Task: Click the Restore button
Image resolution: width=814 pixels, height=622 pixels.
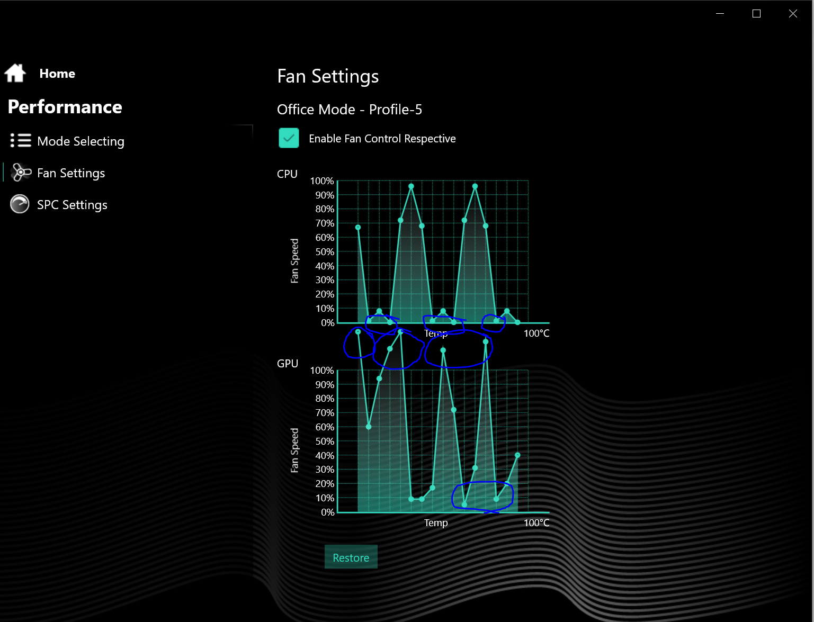Action: (x=351, y=557)
